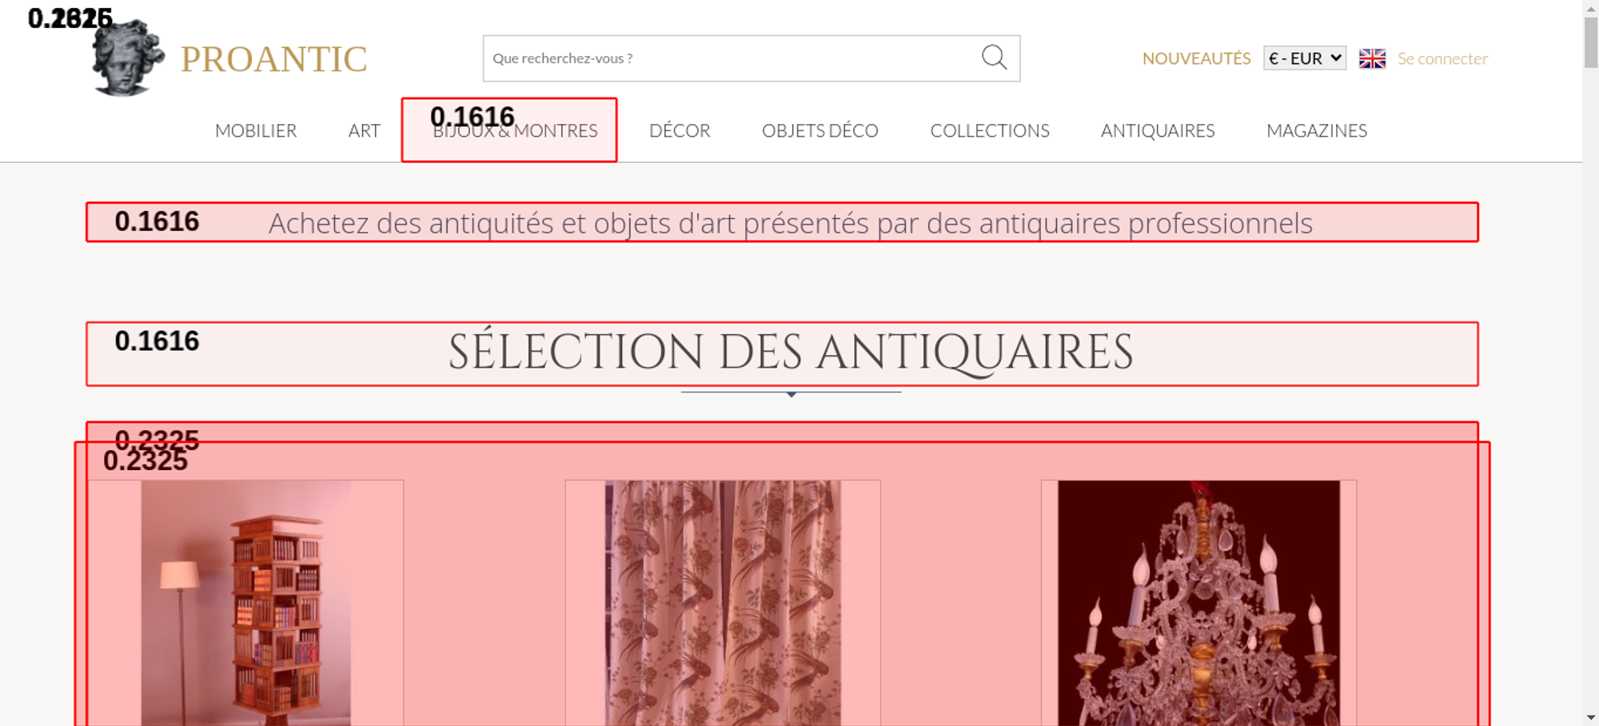Viewport: 1599px width, 726px height.
Task: Open the currency EUR dropdown
Action: point(1304,58)
